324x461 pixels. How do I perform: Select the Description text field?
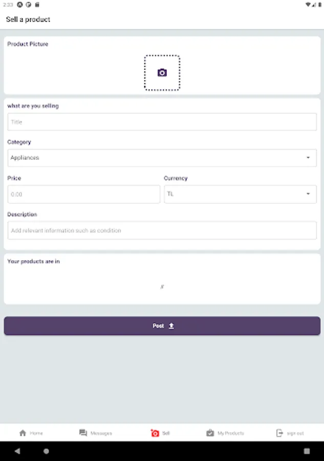click(162, 230)
